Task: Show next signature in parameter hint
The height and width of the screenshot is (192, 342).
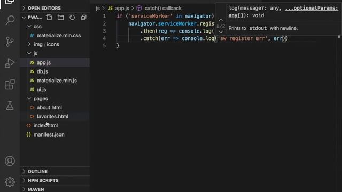Action: tap(221, 32)
